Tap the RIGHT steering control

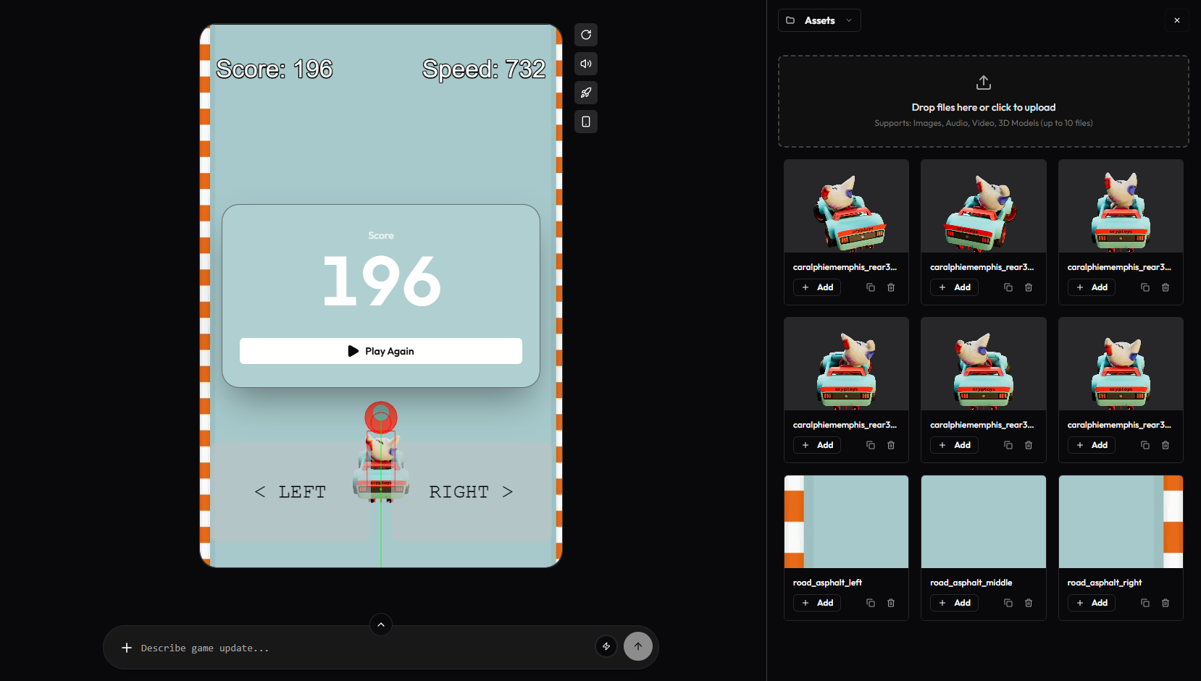pos(471,492)
